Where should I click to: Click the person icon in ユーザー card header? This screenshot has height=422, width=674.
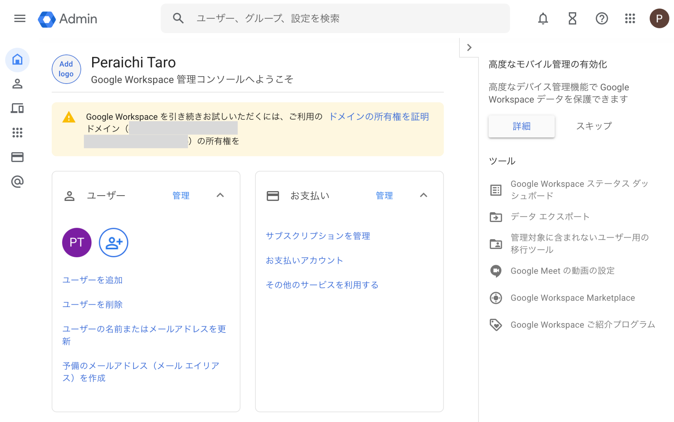pos(69,196)
